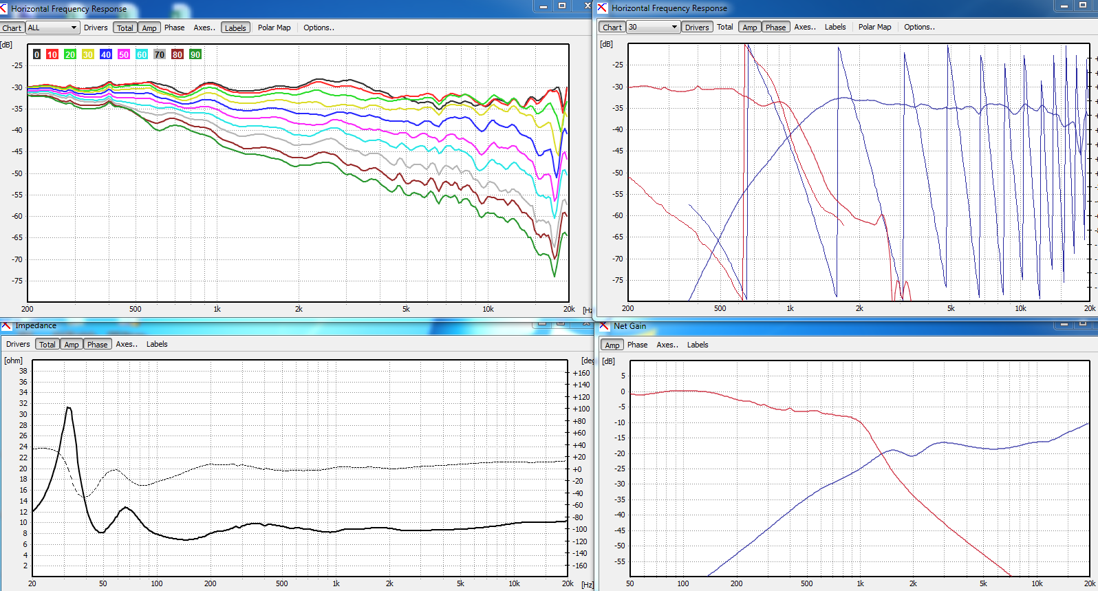Click the dark green 90 degree legend swatch
Viewport: 1098px width, 591px height.
[x=195, y=54]
